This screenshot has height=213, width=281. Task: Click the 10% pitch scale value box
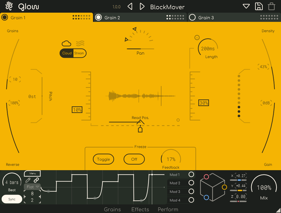click(77, 110)
